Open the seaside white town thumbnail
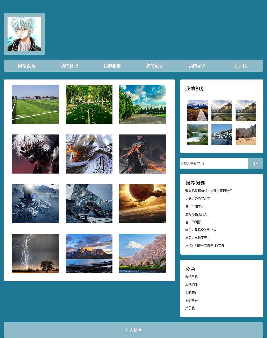The image size is (267, 338). 222,134
